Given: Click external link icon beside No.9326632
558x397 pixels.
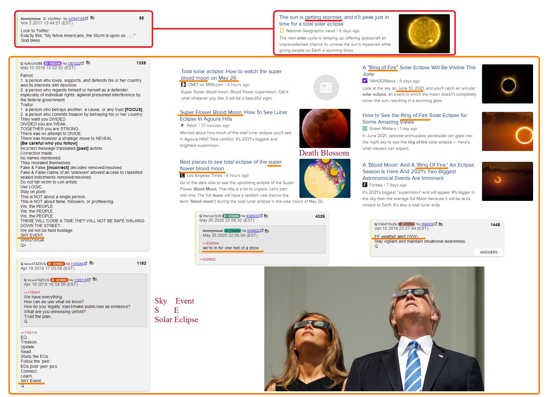Looking at the screenshot, I should pyautogui.click(x=261, y=216).
